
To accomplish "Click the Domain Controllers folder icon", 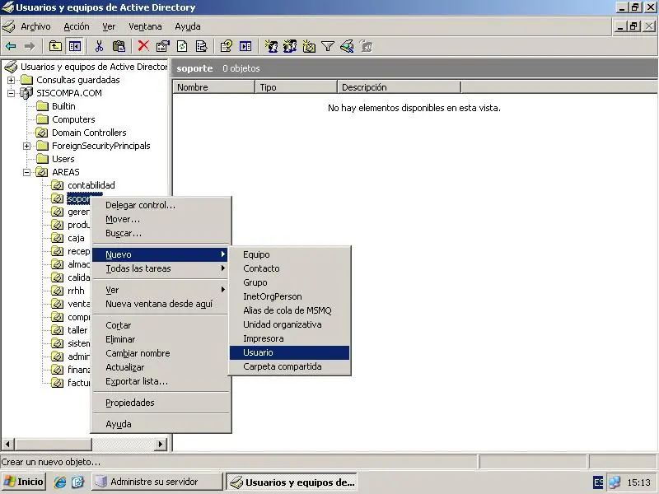I will [42, 133].
